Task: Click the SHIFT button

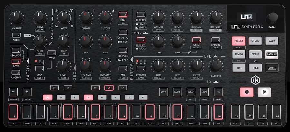Action: pos(272,68)
